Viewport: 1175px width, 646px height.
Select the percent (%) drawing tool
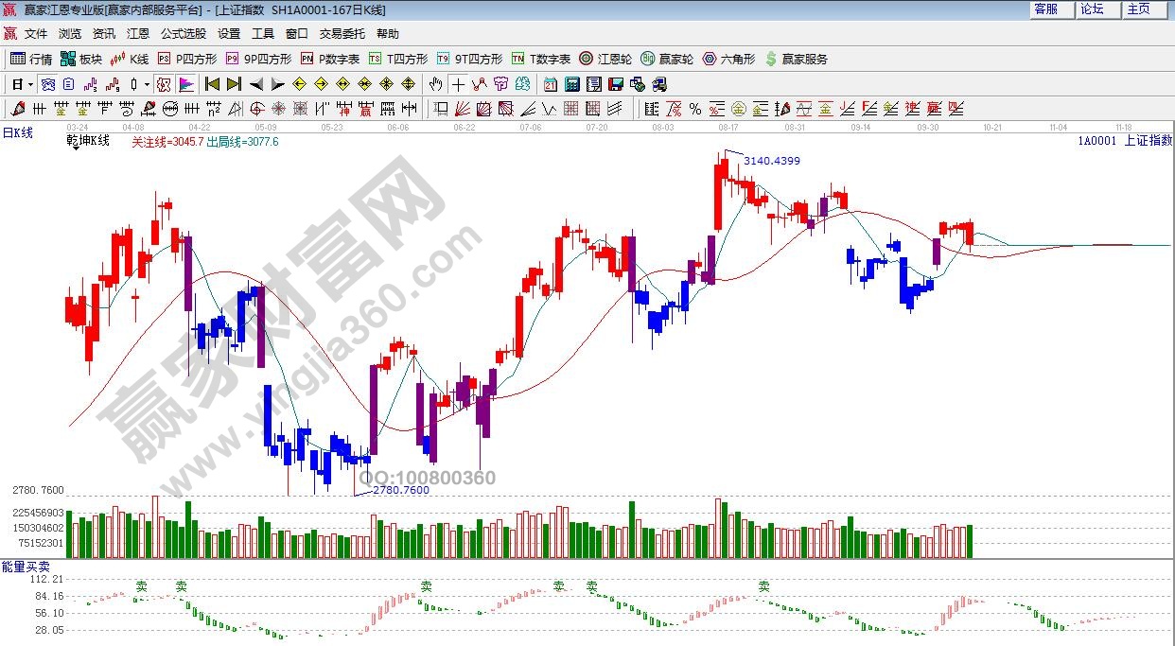point(695,109)
